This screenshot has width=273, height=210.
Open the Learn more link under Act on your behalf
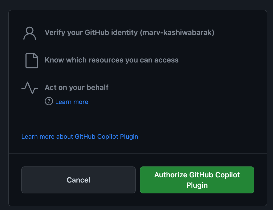pyautogui.click(x=71, y=102)
